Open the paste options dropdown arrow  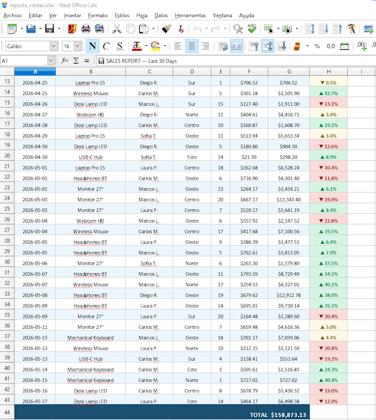[153, 29]
